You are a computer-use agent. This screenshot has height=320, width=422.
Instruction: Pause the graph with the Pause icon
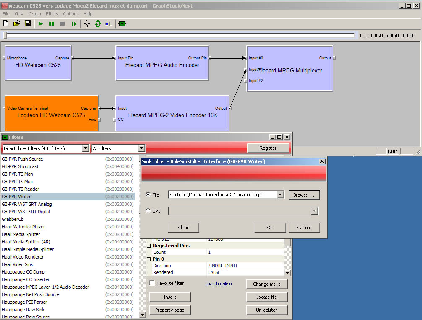(52, 23)
